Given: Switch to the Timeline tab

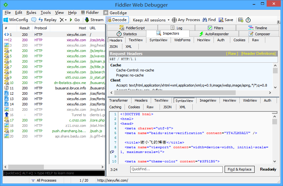Looking at the screenshot, I should click(x=257, y=28).
